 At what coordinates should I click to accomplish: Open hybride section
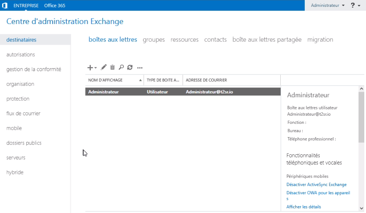15,172
